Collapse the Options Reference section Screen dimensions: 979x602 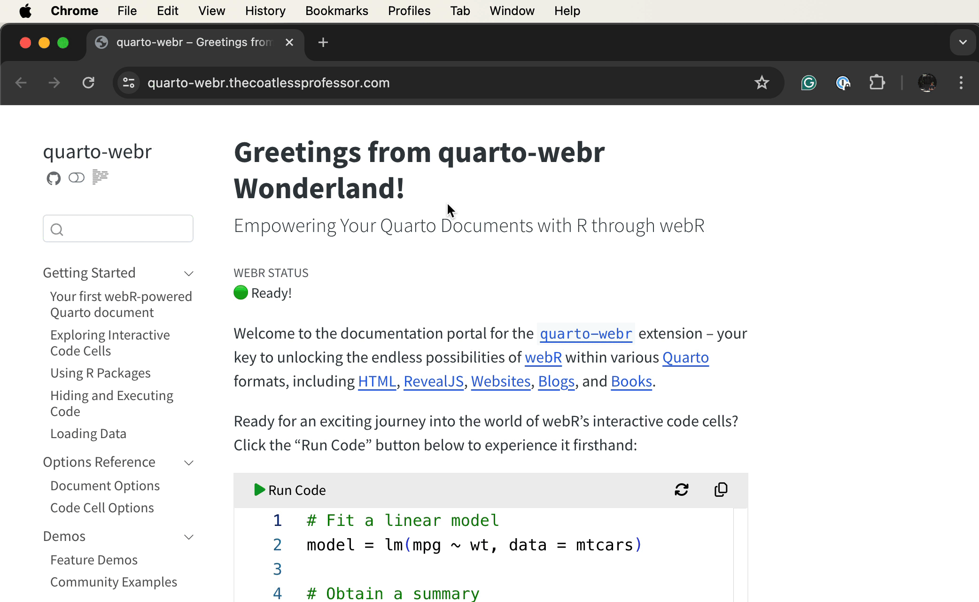pos(188,463)
